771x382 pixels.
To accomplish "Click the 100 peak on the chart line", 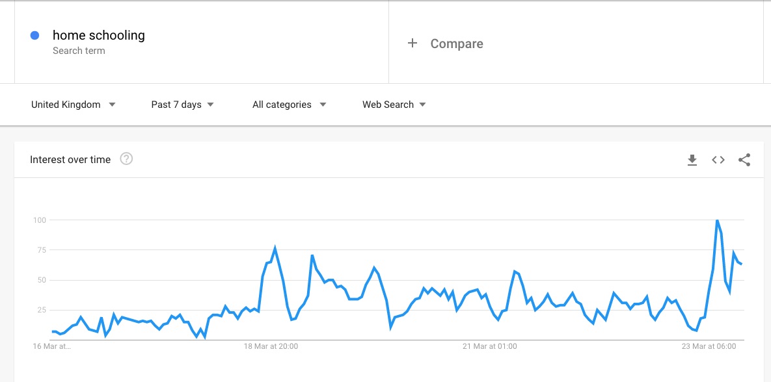I will tap(717, 221).
